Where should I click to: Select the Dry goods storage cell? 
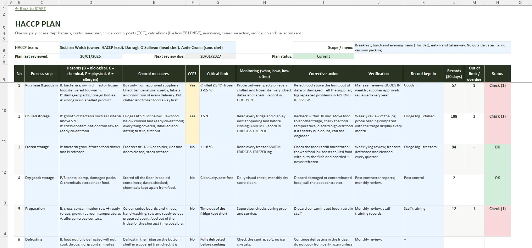pos(42,190)
